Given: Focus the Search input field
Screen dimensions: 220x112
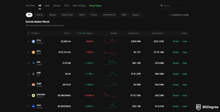Looking at the screenshot, I should (x=174, y=5).
